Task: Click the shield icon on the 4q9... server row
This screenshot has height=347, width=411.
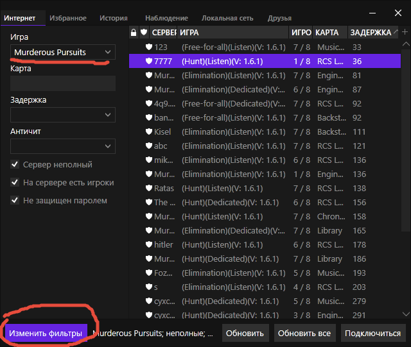Action: (148, 103)
